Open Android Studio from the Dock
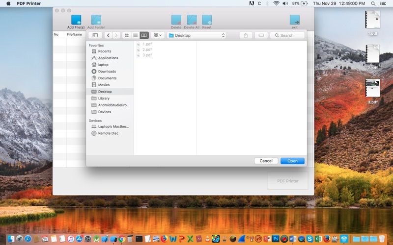Image resolution: width=393 pixels, height=245 pixels. pyautogui.click(x=96, y=239)
